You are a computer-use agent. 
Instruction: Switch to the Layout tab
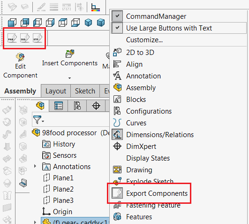pos(56,91)
